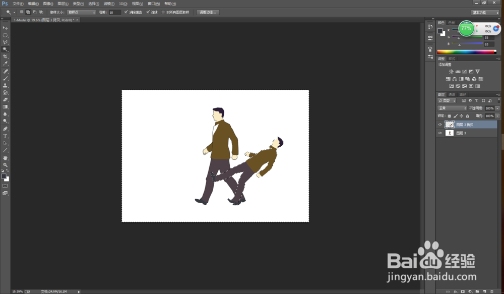Select the Line tool
504x294 pixels.
5,150
